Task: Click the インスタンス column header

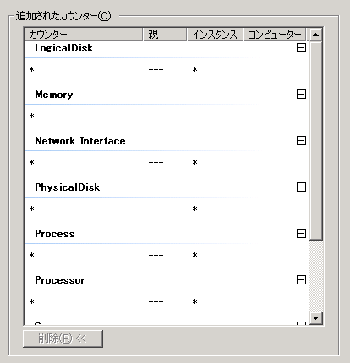Action: (215, 35)
